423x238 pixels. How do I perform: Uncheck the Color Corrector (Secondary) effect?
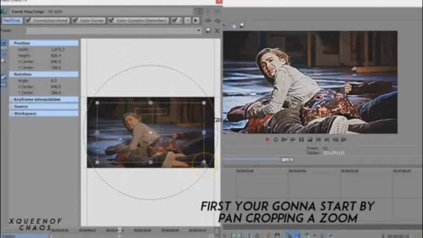tap(111, 21)
